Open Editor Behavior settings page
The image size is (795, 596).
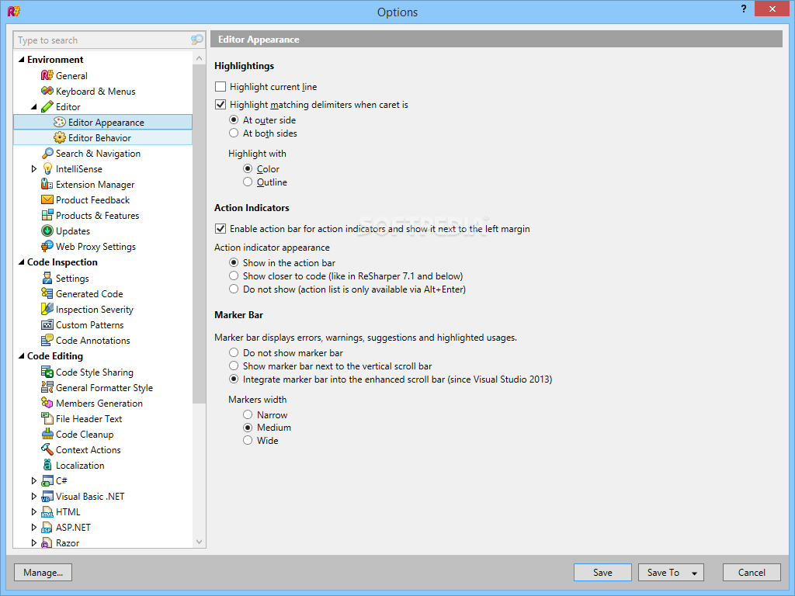(x=99, y=138)
